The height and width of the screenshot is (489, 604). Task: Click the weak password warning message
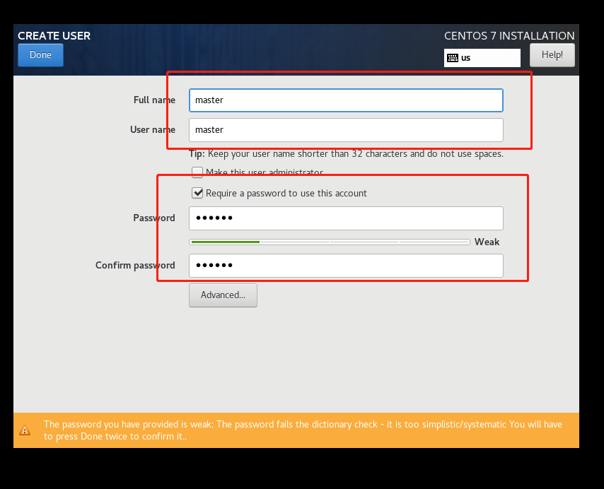[x=303, y=430]
